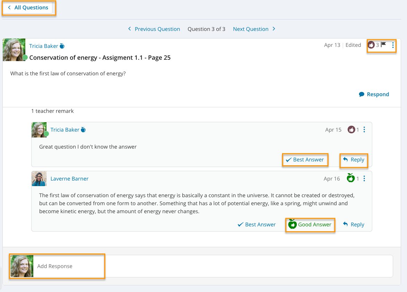Image resolution: width=407 pixels, height=292 pixels.
Task: Click reply arrow on Tricia's remark
Action: tap(346, 159)
